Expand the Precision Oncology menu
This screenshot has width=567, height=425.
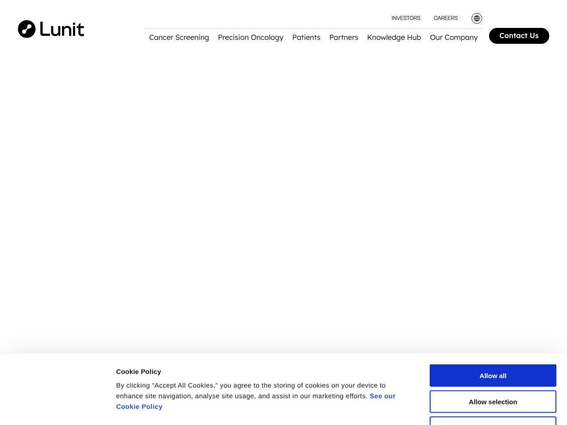pos(250,38)
